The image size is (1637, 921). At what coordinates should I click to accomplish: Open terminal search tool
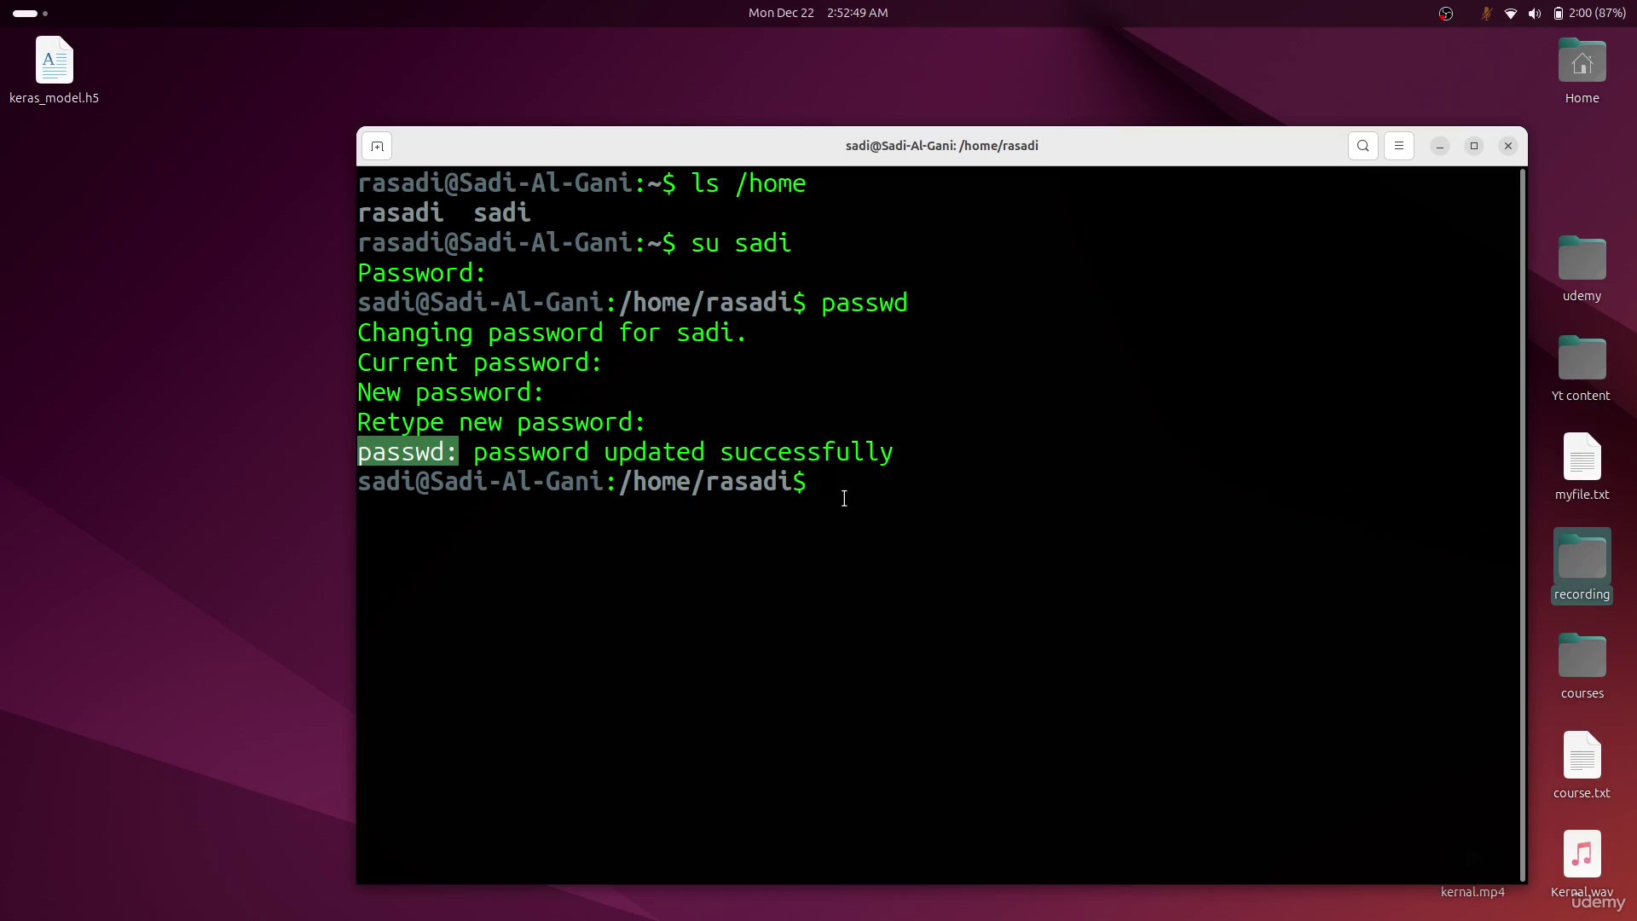[x=1362, y=146]
